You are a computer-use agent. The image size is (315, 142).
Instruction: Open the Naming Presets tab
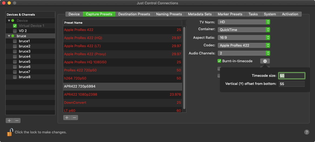169,14
